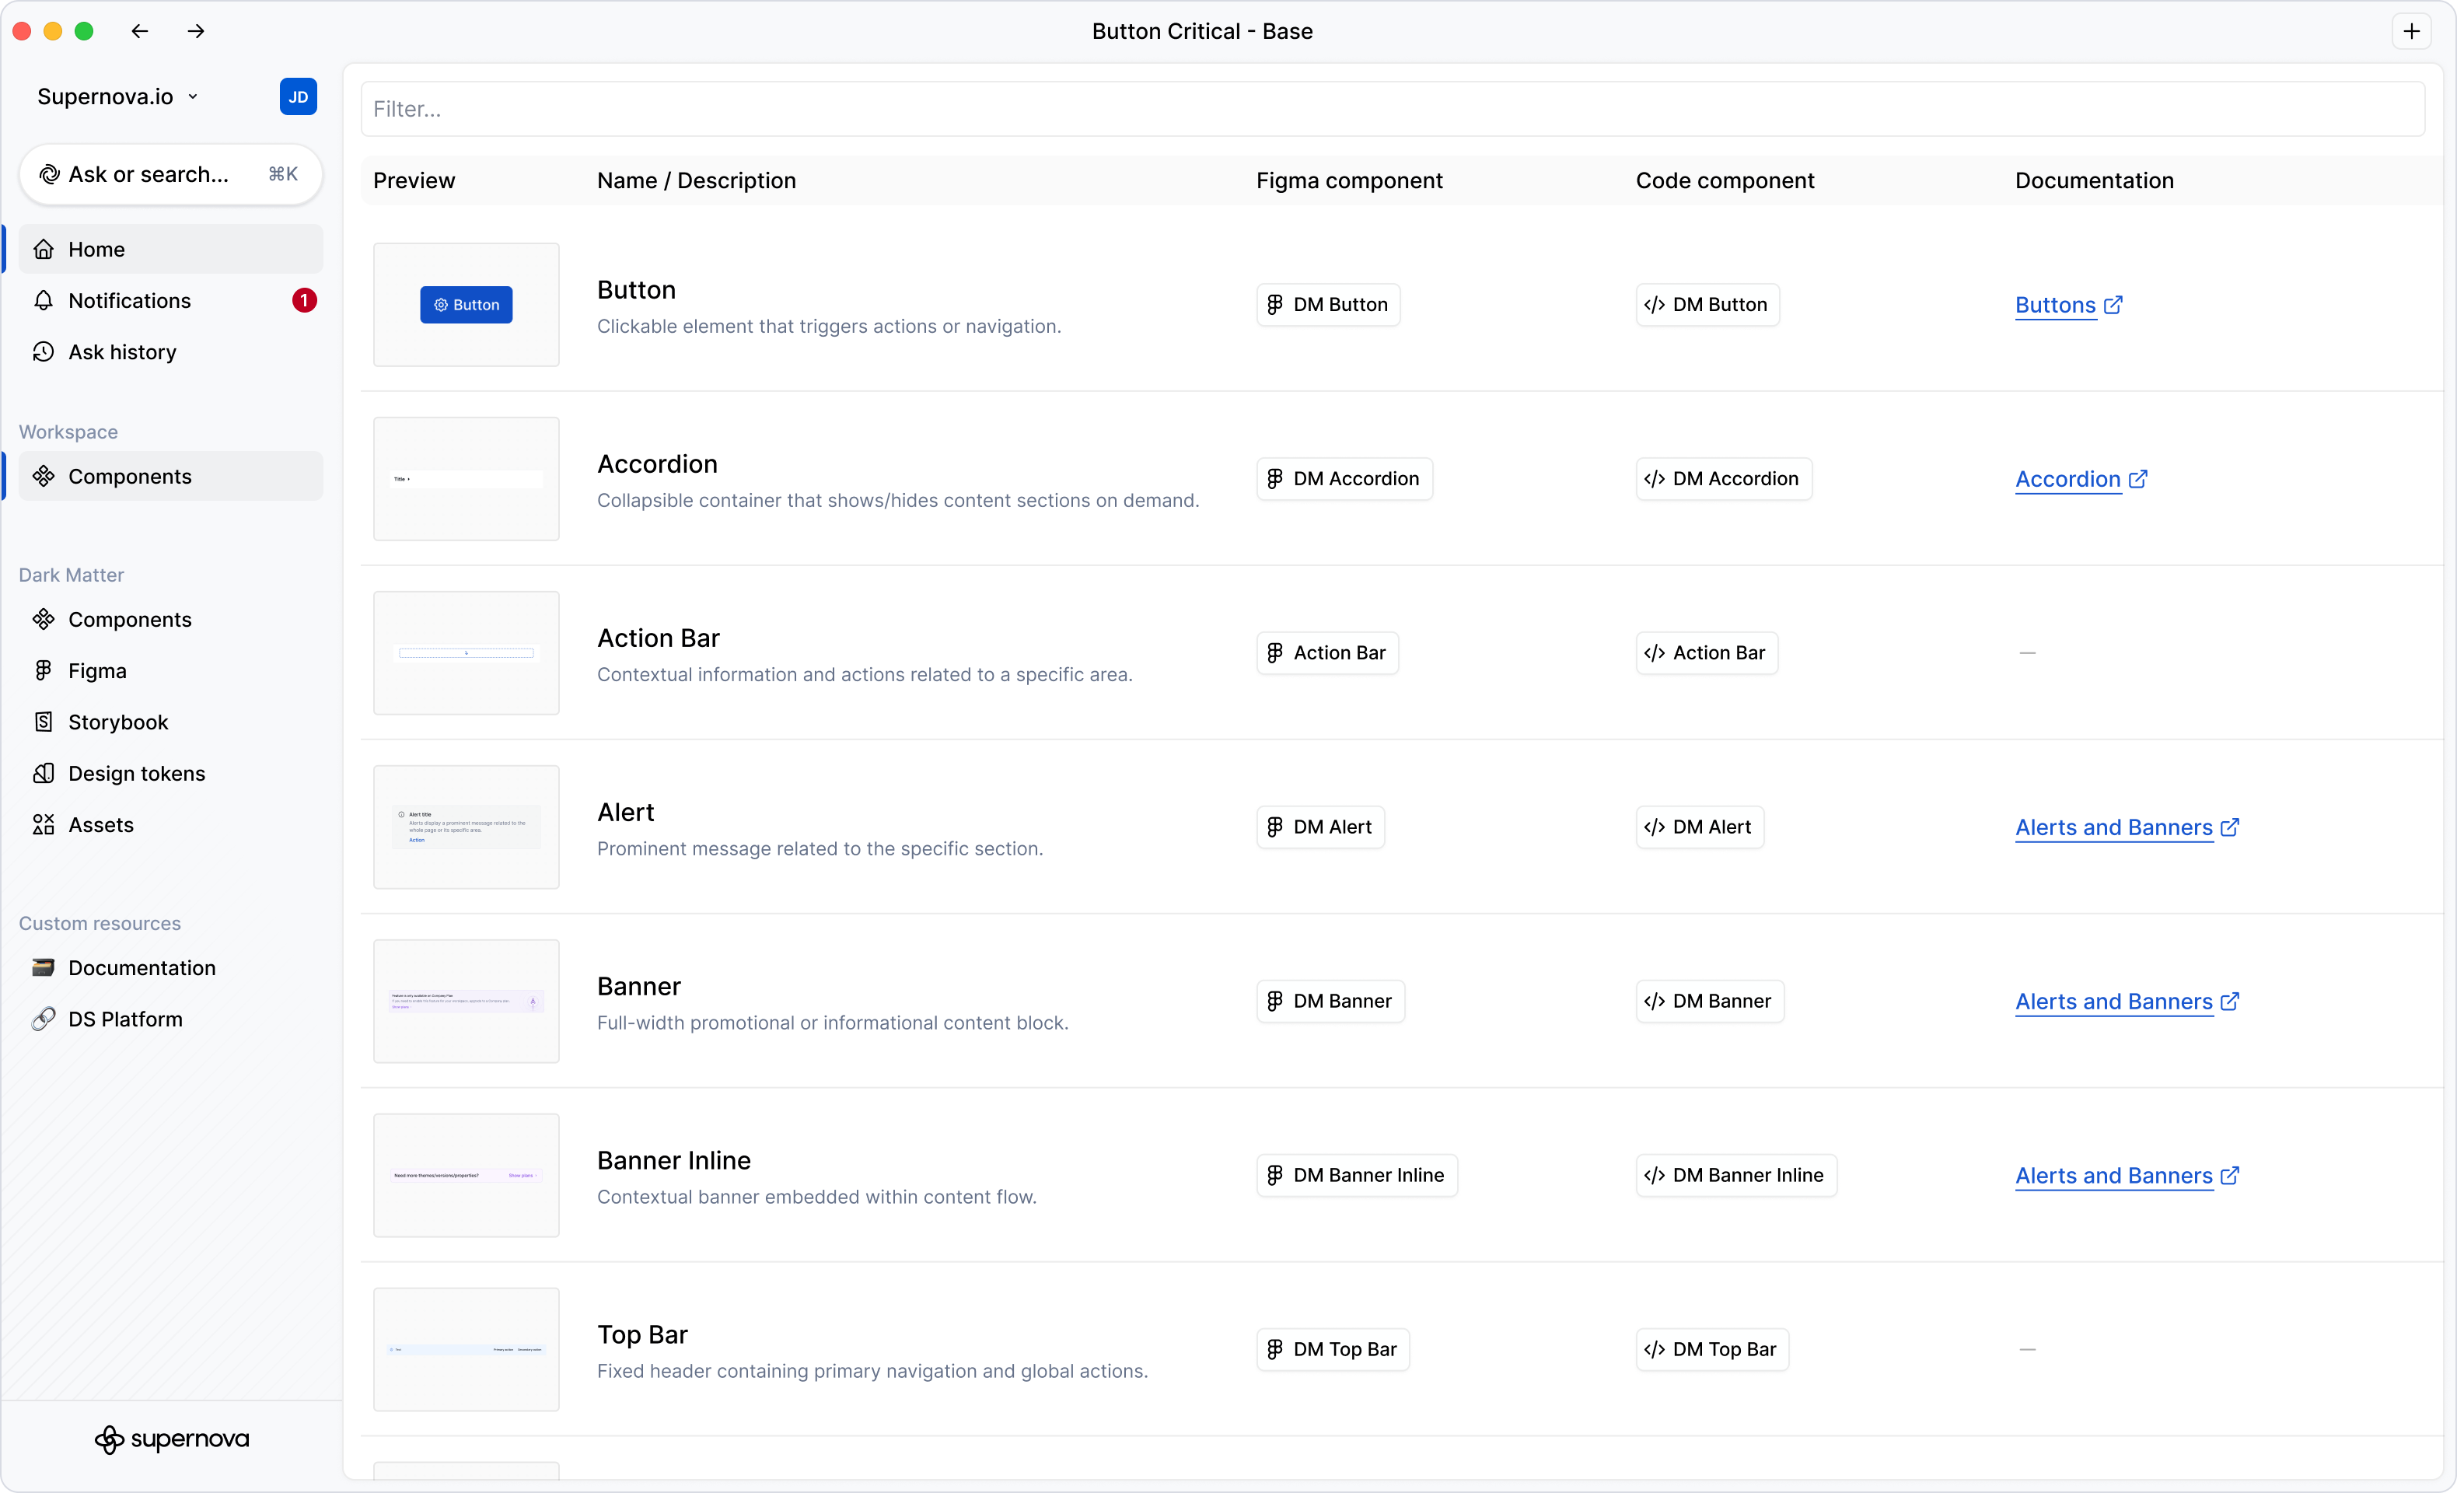The image size is (2457, 1493).
Task: Create a new tab with the plus button
Action: 2412,31
